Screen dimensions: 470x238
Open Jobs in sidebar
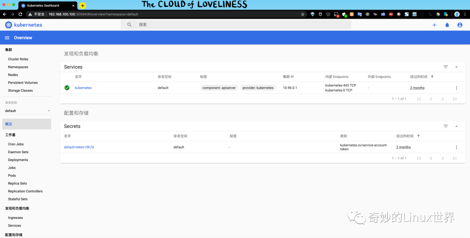pyautogui.click(x=12, y=168)
